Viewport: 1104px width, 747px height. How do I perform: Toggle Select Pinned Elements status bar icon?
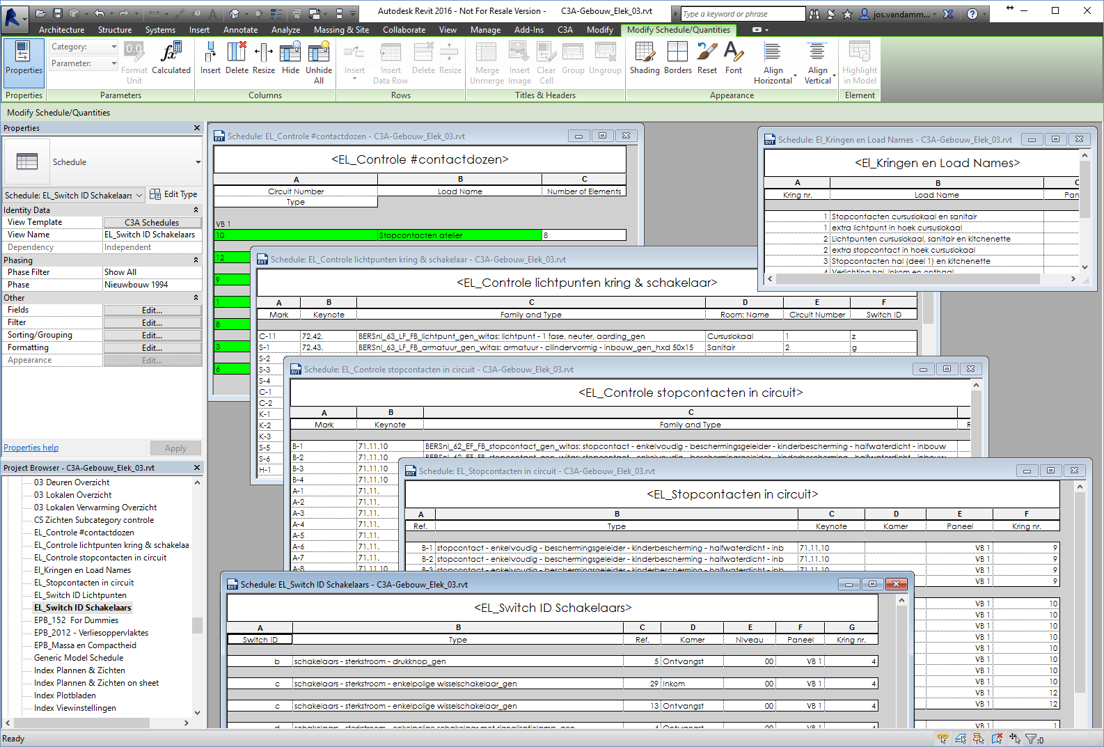[x=979, y=739]
